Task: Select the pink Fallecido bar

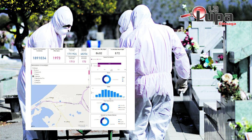Action: pos(99,66)
